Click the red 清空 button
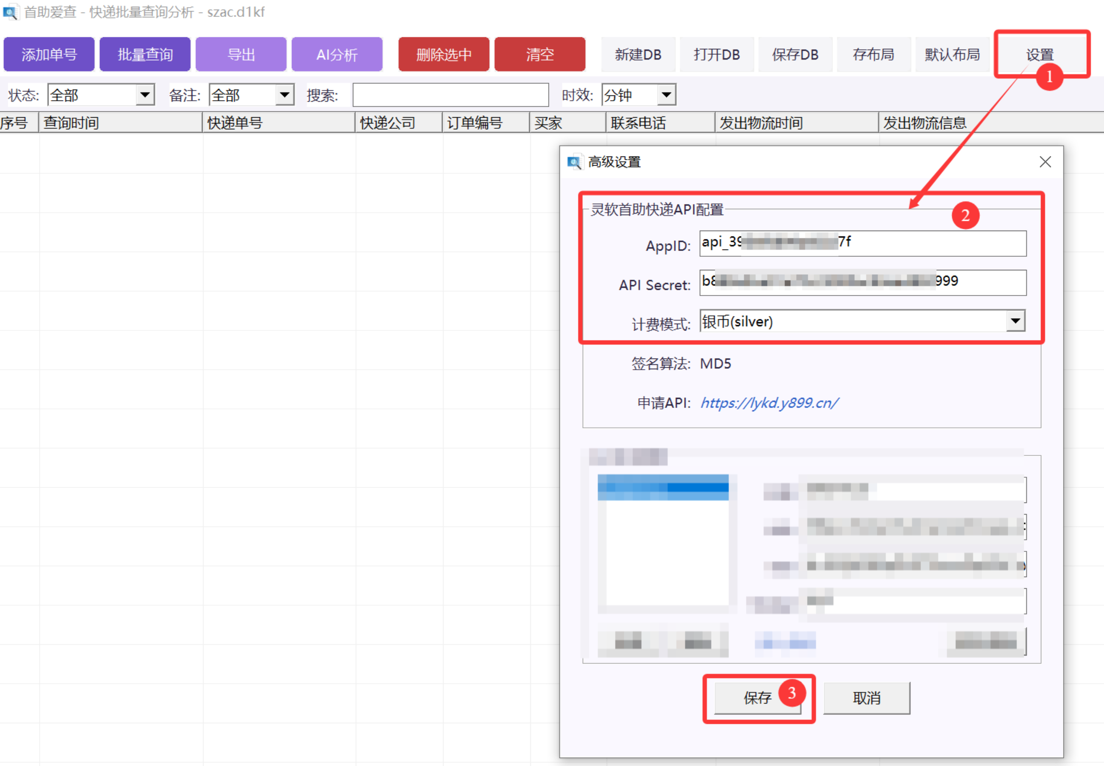The height and width of the screenshot is (766, 1104). click(540, 54)
